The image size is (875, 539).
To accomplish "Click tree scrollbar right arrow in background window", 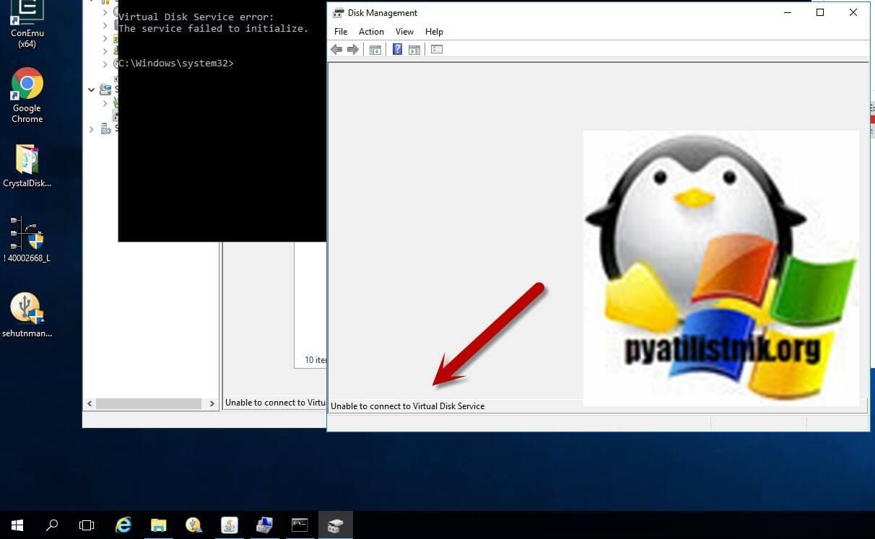I will click(212, 404).
